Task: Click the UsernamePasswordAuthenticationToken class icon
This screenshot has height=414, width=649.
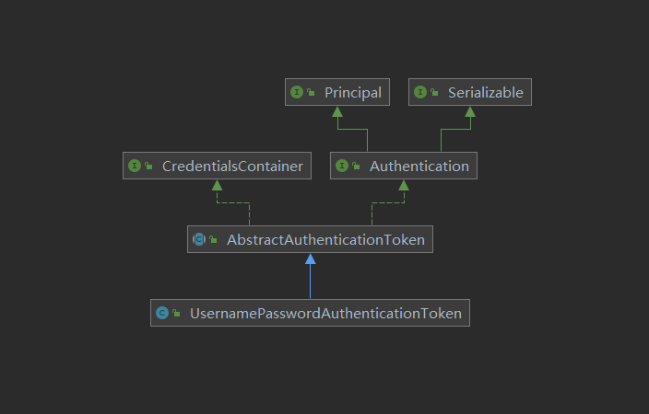Action: (x=162, y=314)
